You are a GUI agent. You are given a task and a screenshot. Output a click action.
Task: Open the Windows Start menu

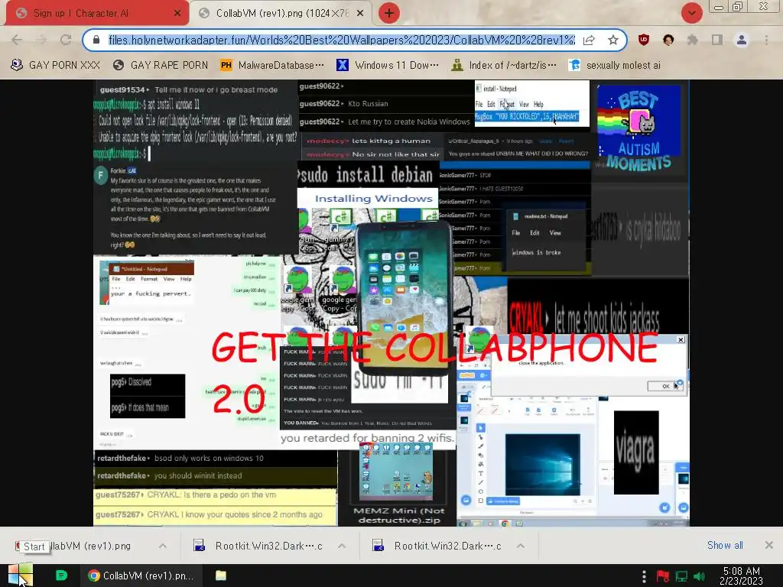pyautogui.click(x=21, y=575)
